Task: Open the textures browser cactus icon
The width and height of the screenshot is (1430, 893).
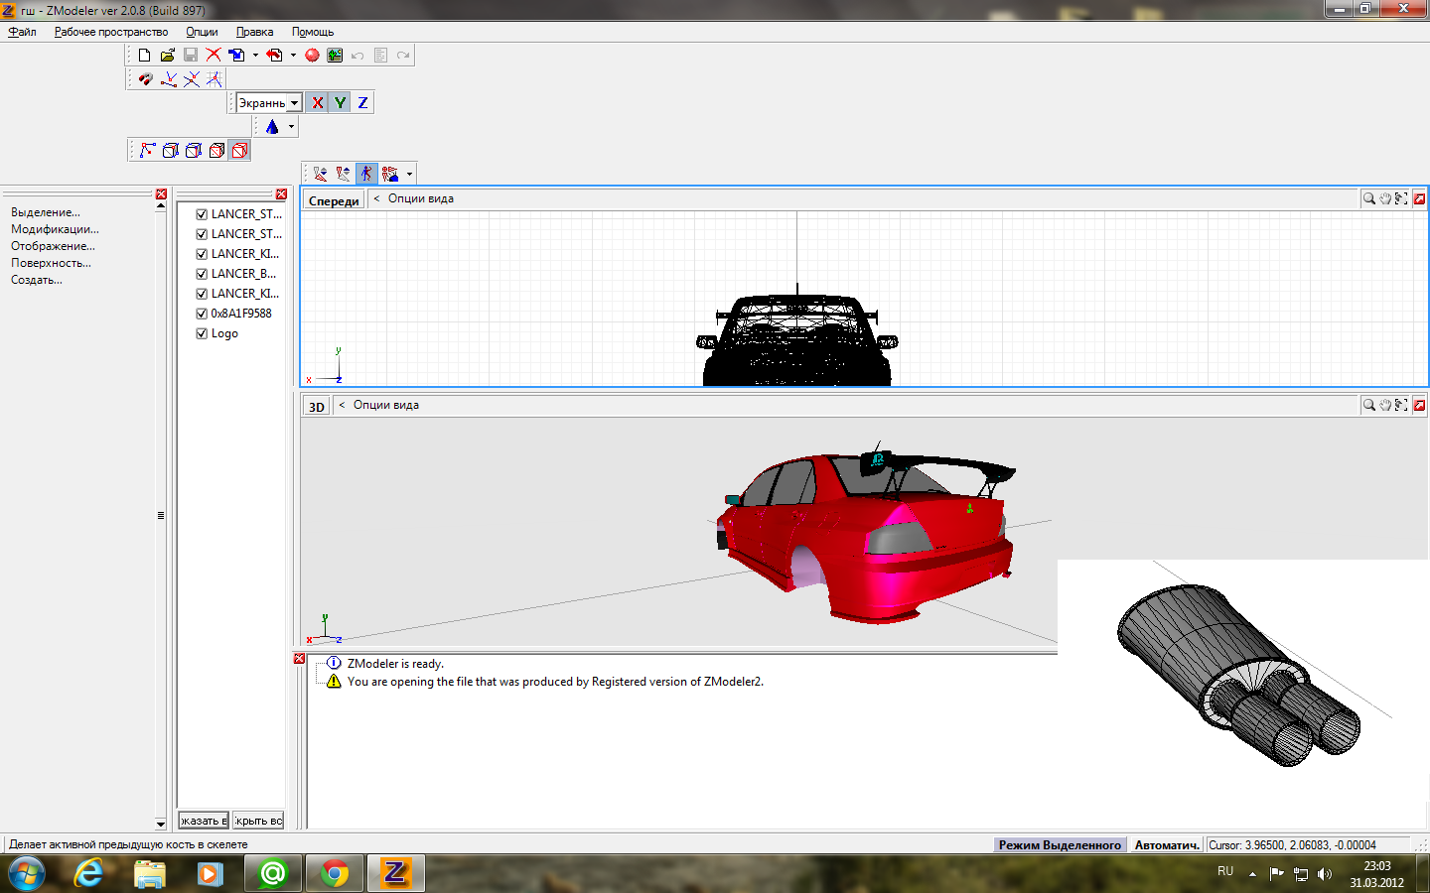Action: tap(335, 56)
